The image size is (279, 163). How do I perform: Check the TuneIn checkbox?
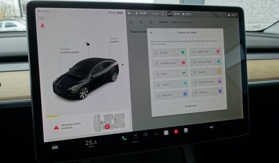(x=158, y=85)
